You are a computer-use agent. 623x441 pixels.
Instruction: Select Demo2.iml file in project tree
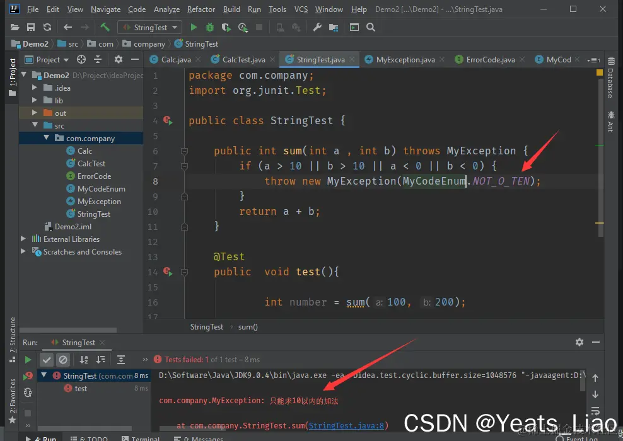point(68,226)
